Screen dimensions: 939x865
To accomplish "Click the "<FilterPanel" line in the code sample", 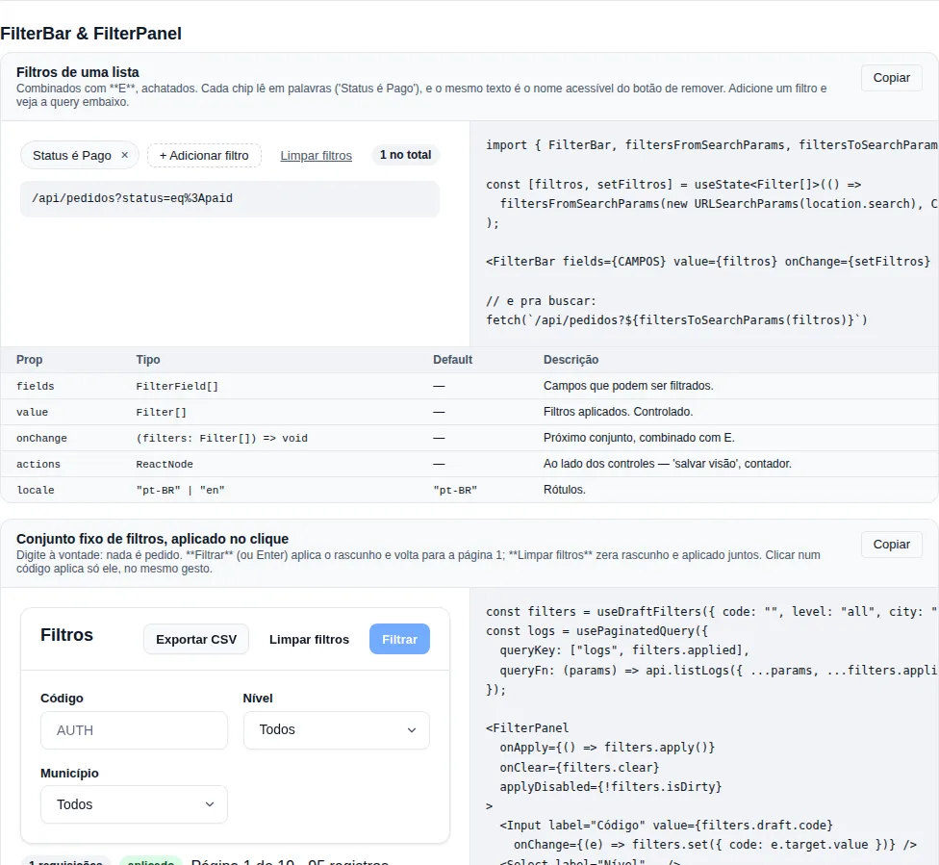I will coord(527,727).
